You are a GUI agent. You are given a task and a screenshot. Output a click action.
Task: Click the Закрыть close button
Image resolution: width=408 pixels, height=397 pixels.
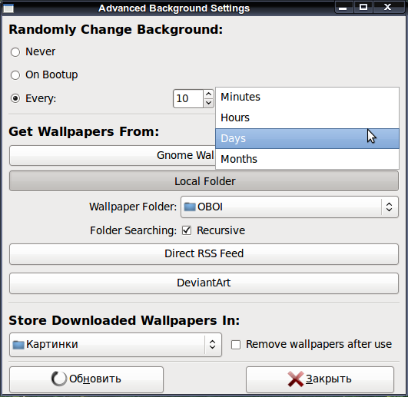pyautogui.click(x=320, y=379)
